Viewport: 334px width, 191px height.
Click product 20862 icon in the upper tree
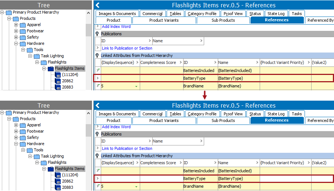click(58, 81)
